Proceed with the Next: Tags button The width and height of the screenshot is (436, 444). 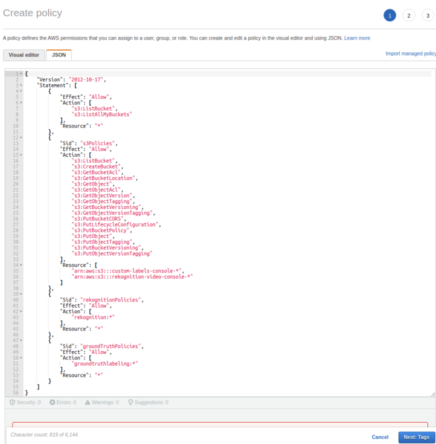[x=417, y=437]
